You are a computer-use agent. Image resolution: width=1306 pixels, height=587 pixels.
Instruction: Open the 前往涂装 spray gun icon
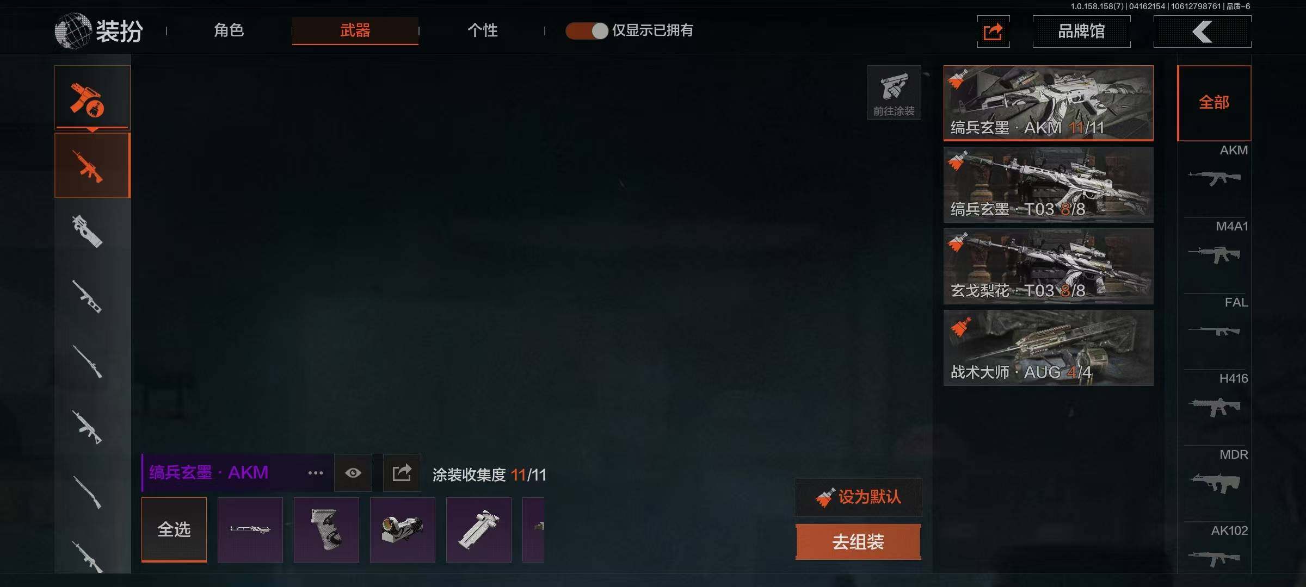(x=894, y=92)
